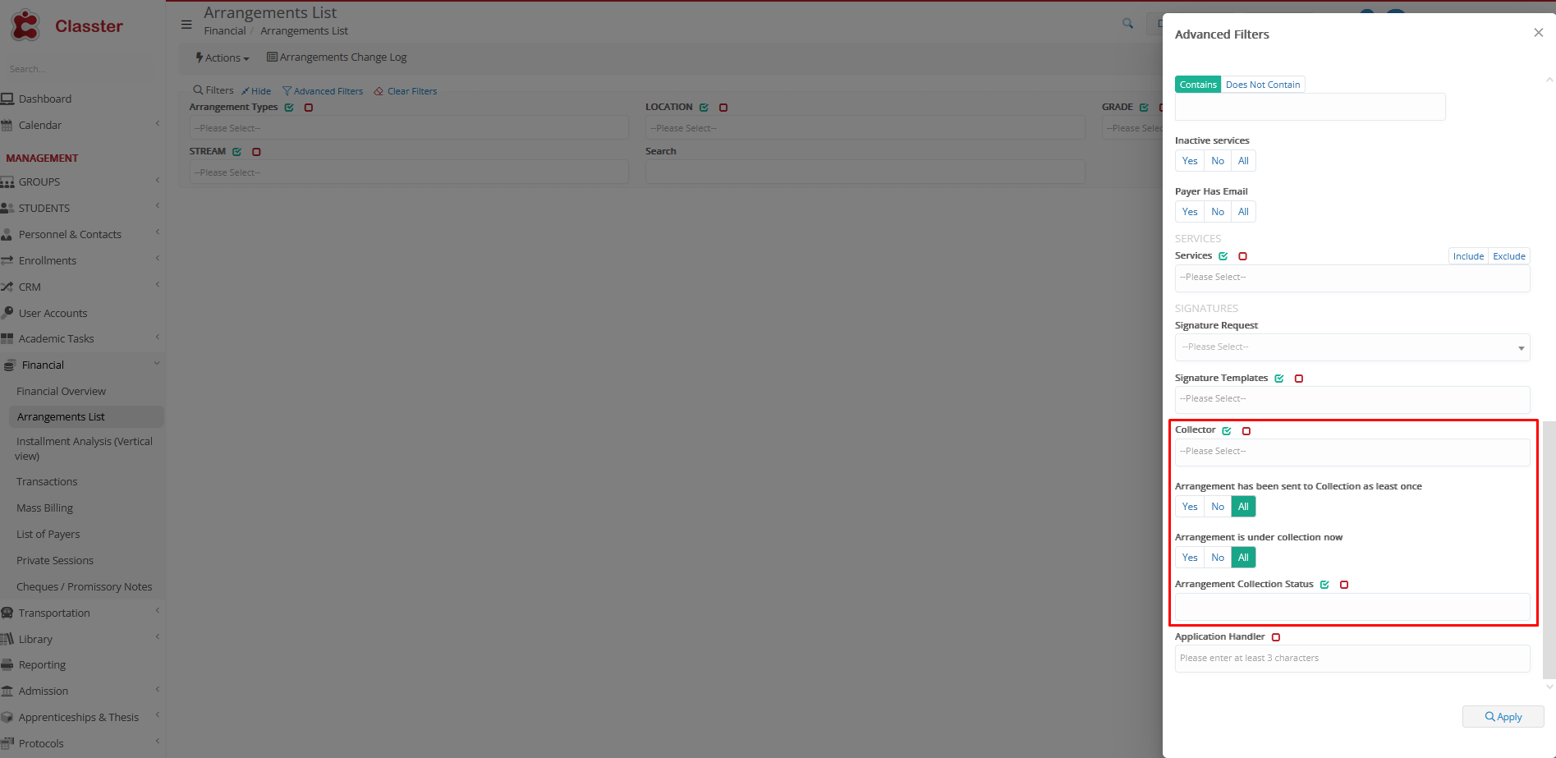Click the Advanced Filters panel scrollbar
This screenshot has width=1556, height=758.
(x=1549, y=550)
